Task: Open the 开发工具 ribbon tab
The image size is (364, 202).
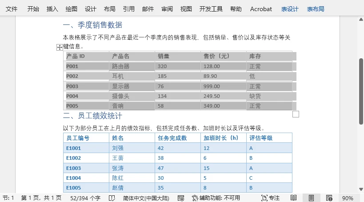Action: (x=211, y=9)
